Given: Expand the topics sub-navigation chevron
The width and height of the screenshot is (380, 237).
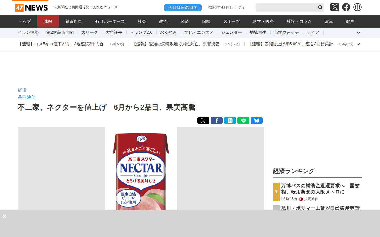Looking at the screenshot, I should (358, 33).
